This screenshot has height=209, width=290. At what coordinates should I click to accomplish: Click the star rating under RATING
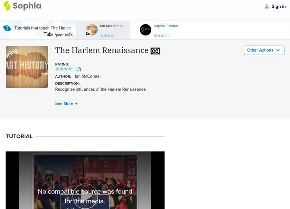coord(65,68)
